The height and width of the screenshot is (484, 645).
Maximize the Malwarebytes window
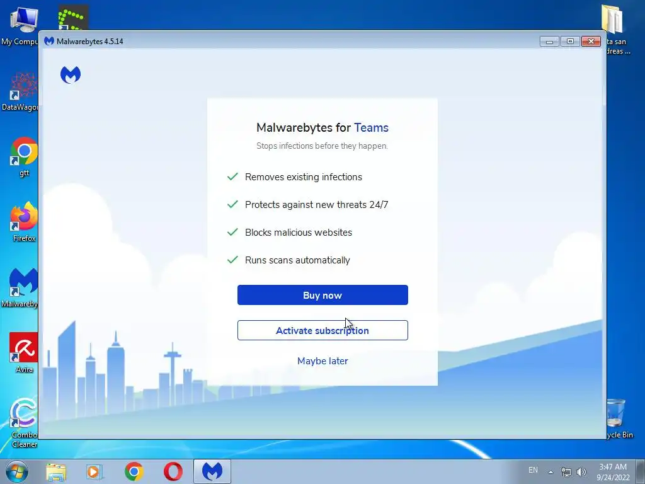570,41
